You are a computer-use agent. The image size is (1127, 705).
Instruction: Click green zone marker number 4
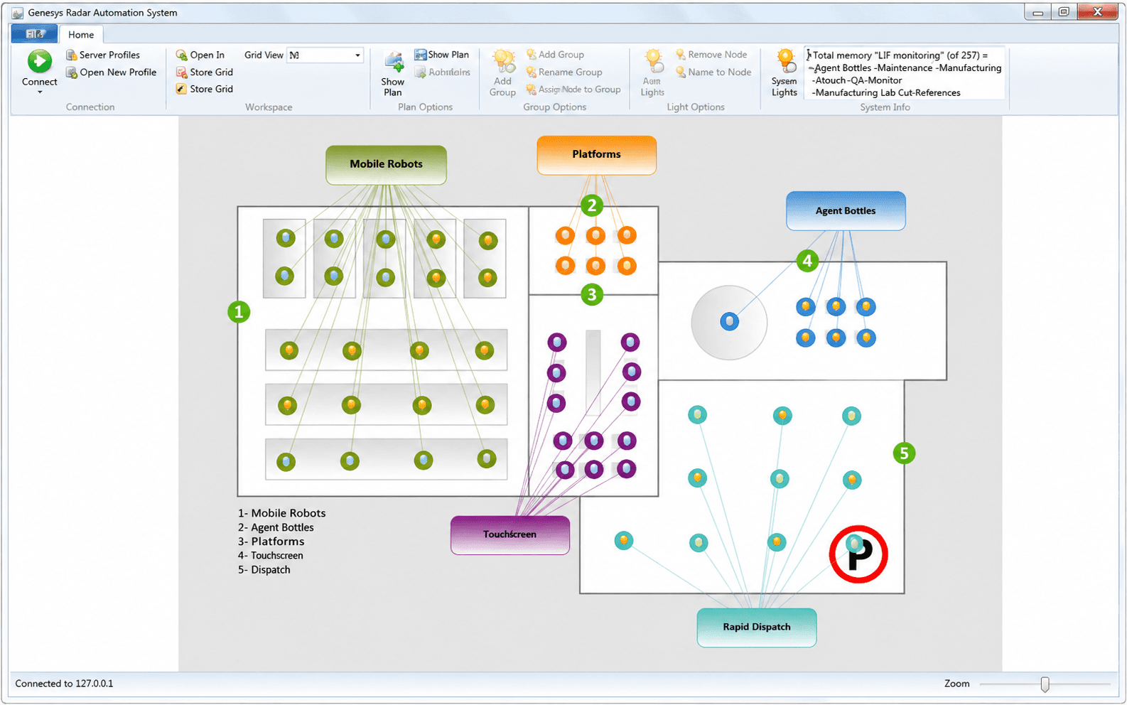pos(807,261)
